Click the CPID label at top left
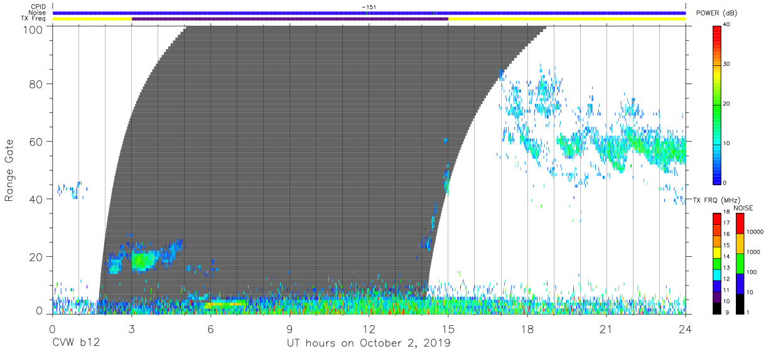Image resolution: width=771 pixels, height=356 pixels. 38,7
